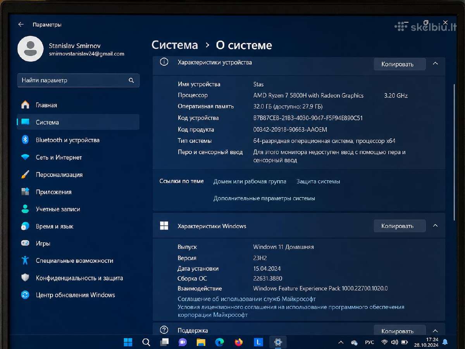Click the email smirnovstanislav24@gmail.com
This screenshot has height=349, width=465.
click(x=87, y=54)
